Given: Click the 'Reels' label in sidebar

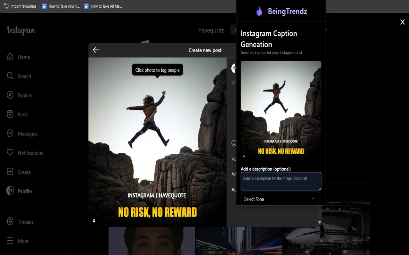Looking at the screenshot, I should (x=23, y=114).
